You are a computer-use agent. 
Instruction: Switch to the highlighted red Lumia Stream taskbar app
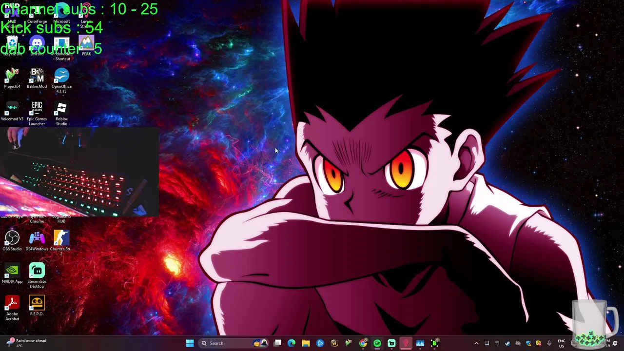(x=406, y=343)
